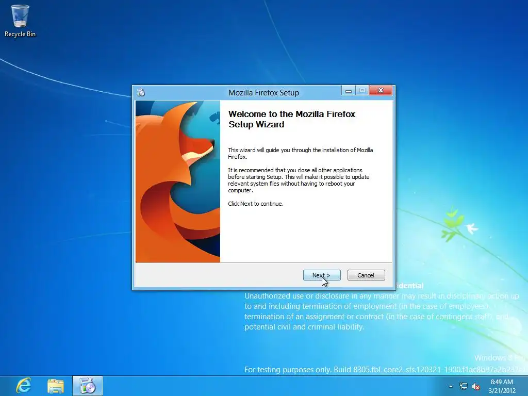Click the muted volume tray icon
This screenshot has height=396, width=528.
476,386
